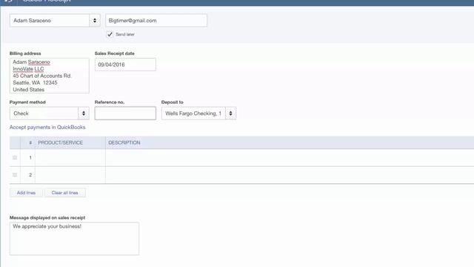Click the Sales Receipt date field
This screenshot has width=474, height=267.
pos(125,65)
